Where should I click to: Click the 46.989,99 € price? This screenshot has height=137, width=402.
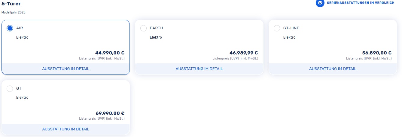tap(244, 53)
